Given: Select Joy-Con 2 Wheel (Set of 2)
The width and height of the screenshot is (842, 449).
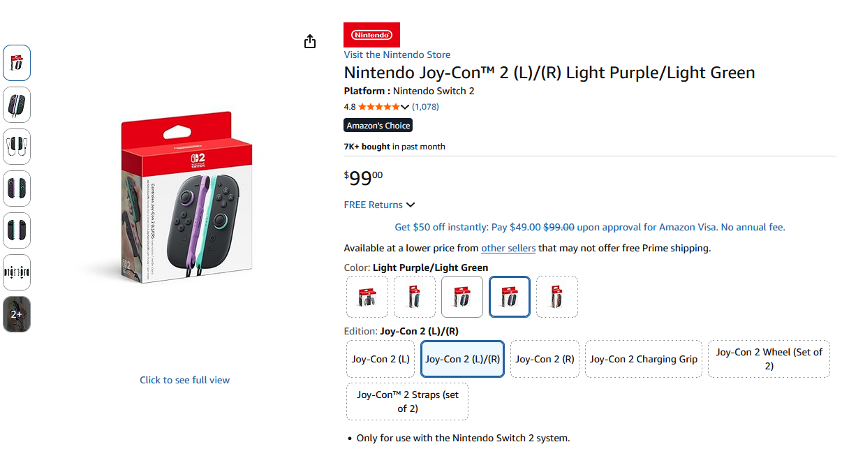Looking at the screenshot, I should pos(769,359).
